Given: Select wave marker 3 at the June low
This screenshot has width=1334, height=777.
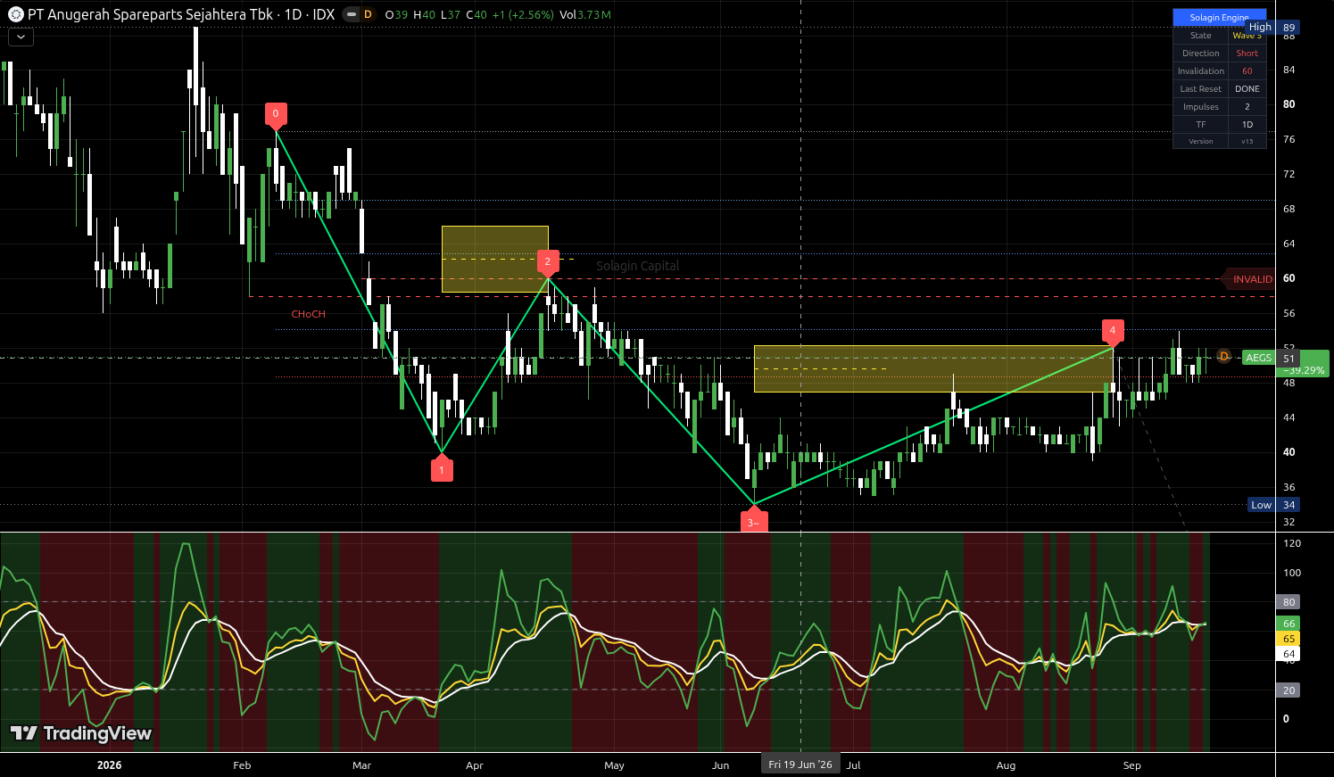Looking at the screenshot, I should pyautogui.click(x=754, y=521).
